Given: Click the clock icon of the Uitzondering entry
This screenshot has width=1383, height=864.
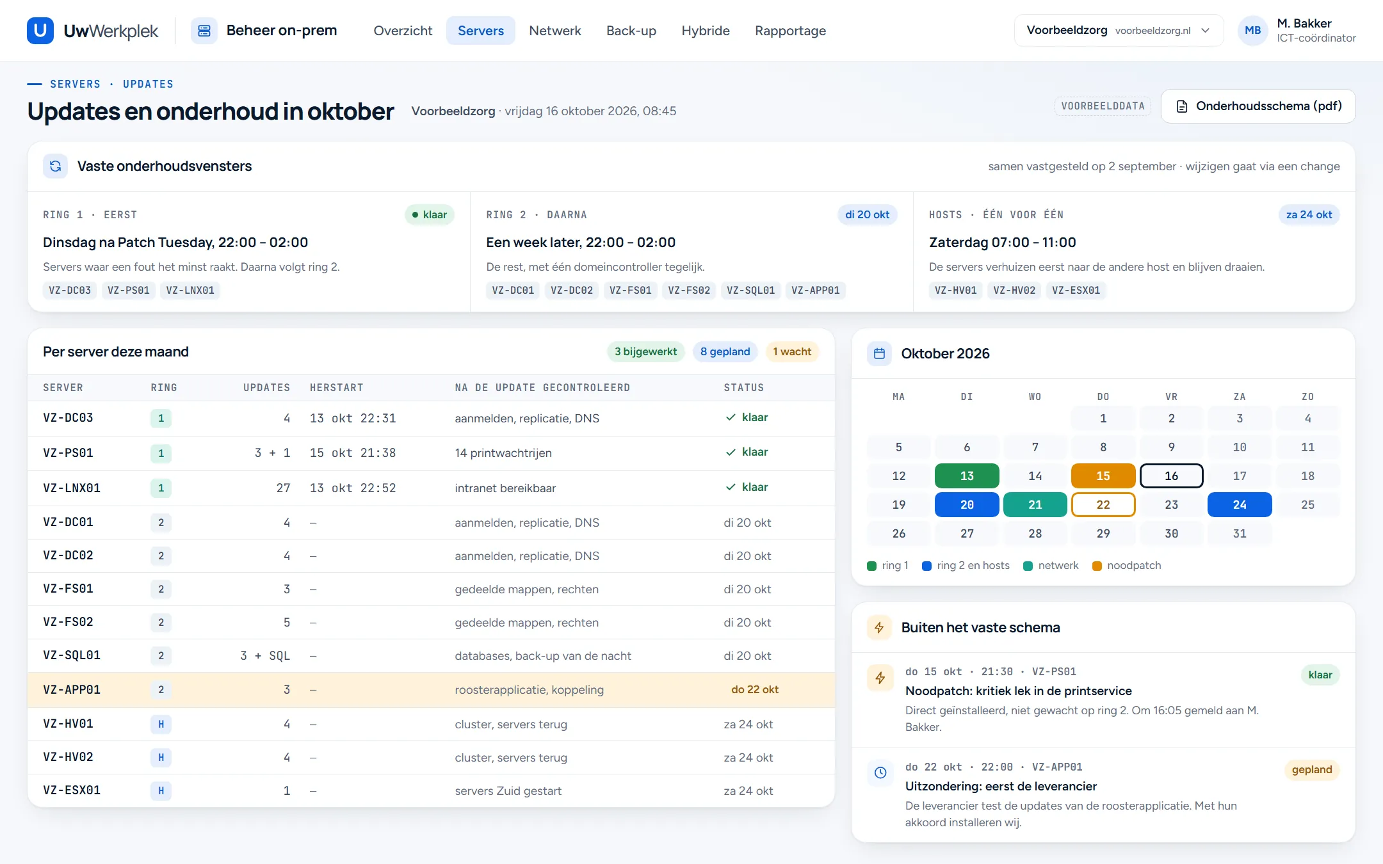Looking at the screenshot, I should tap(880, 772).
